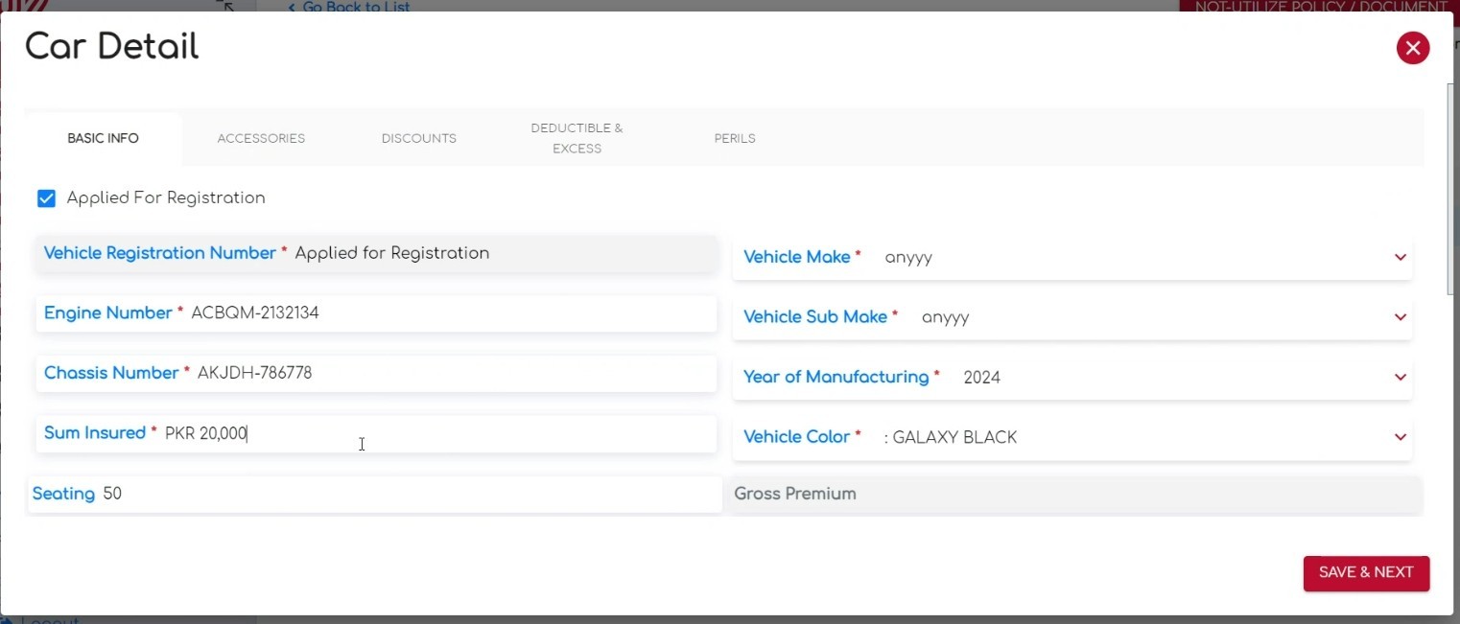The height and width of the screenshot is (624, 1460).
Task: Click the dialog's vertical scrollbar
Action: pyautogui.click(x=1452, y=192)
